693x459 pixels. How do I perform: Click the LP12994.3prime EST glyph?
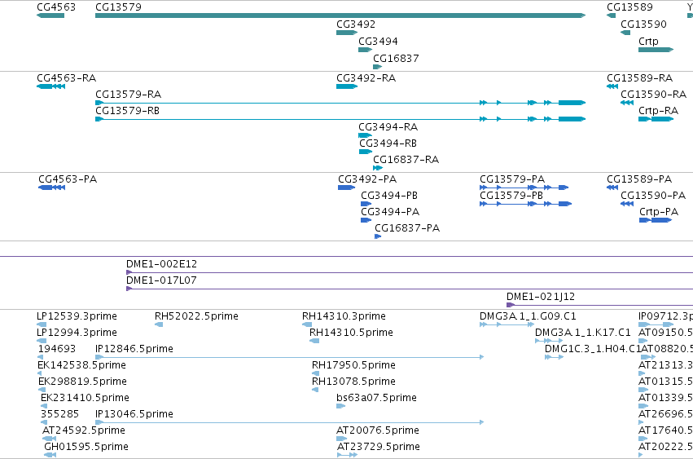click(x=42, y=342)
